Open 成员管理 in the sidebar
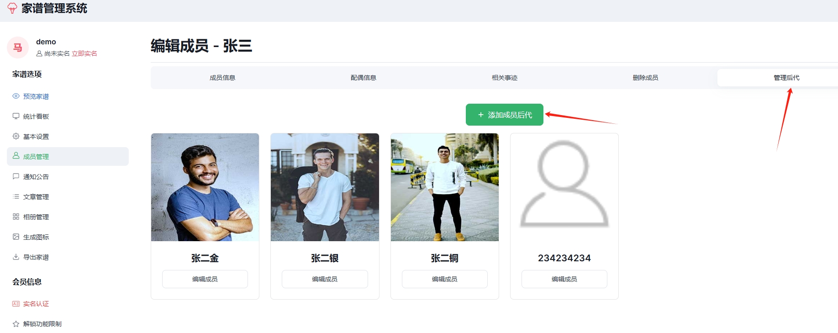Viewport: 838px width, 333px height. click(68, 156)
